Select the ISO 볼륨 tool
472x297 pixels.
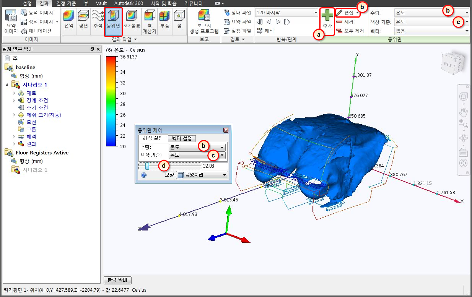pyautogui.click(x=131, y=22)
